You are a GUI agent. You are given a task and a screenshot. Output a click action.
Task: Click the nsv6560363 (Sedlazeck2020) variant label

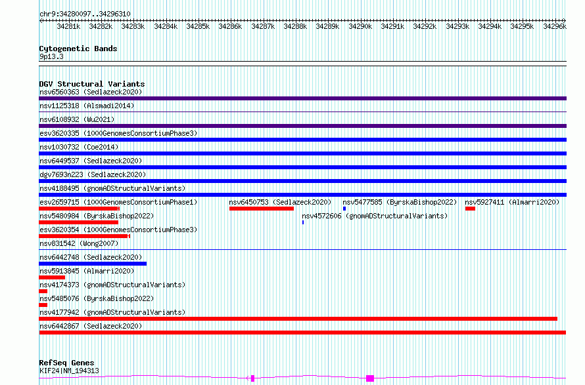(x=91, y=92)
